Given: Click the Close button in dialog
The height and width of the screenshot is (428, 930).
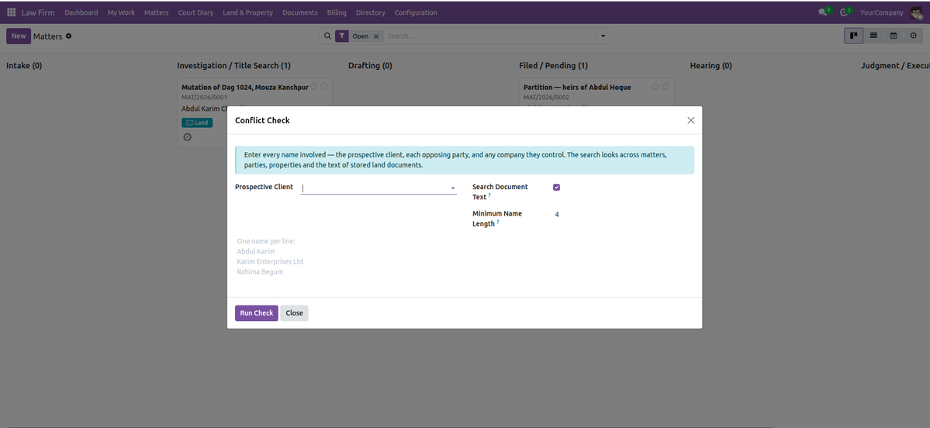Looking at the screenshot, I should 294,313.
